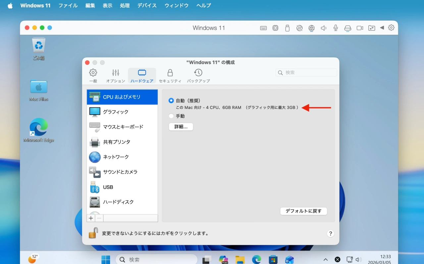
Task: Switch to the 手動 memory option
Action: point(171,116)
